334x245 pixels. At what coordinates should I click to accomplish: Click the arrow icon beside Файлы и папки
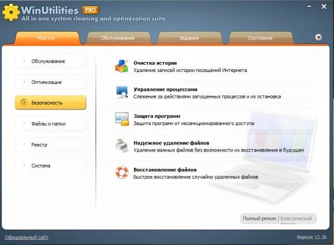[x=24, y=124]
